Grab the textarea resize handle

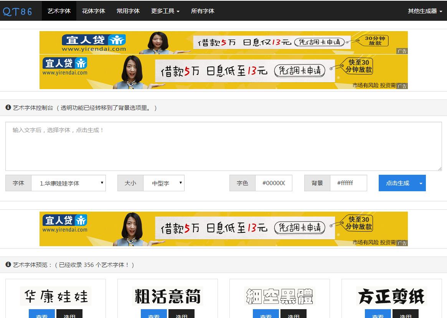tap(440, 169)
